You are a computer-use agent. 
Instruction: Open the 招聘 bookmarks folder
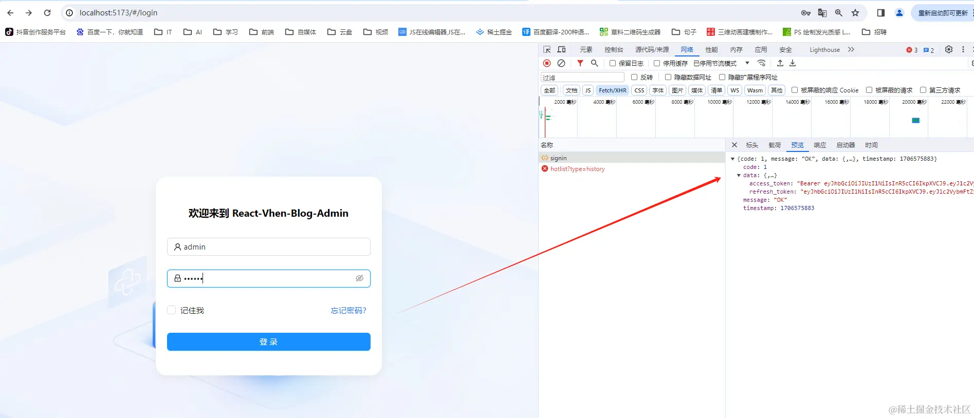[874, 32]
